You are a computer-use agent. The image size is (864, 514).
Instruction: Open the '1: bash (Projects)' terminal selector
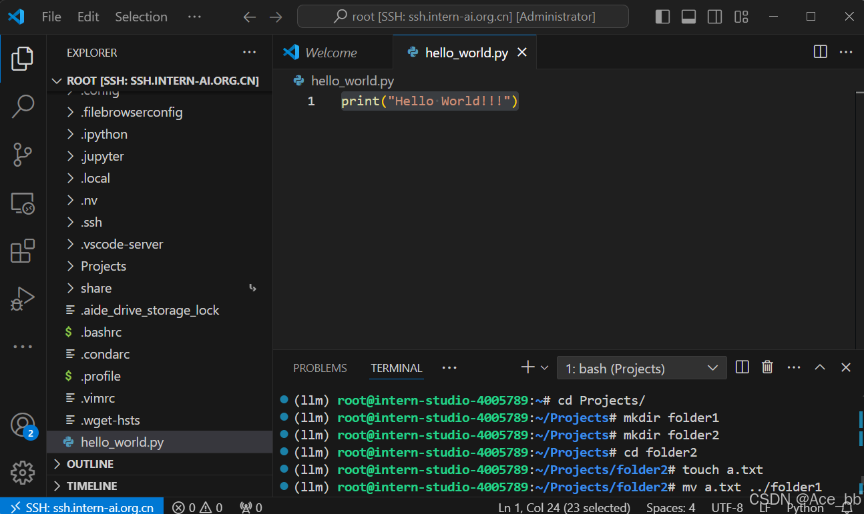pyautogui.click(x=642, y=368)
